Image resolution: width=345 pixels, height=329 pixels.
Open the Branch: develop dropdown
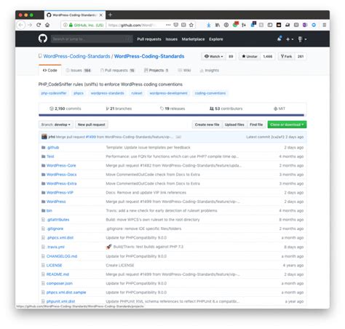(55, 124)
